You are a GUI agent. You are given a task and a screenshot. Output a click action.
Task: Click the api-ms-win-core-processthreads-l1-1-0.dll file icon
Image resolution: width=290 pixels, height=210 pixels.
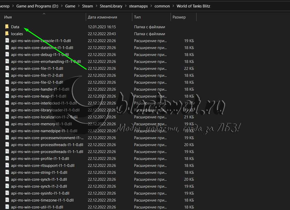(x=7, y=145)
